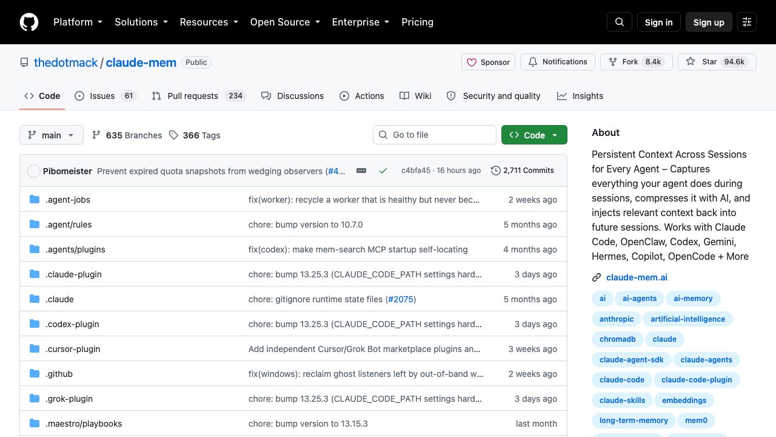
Task: Expand the Platform menu
Action: point(78,22)
